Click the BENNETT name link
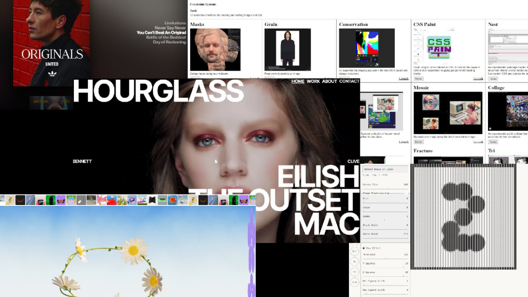The height and width of the screenshot is (297, 528). (x=82, y=161)
